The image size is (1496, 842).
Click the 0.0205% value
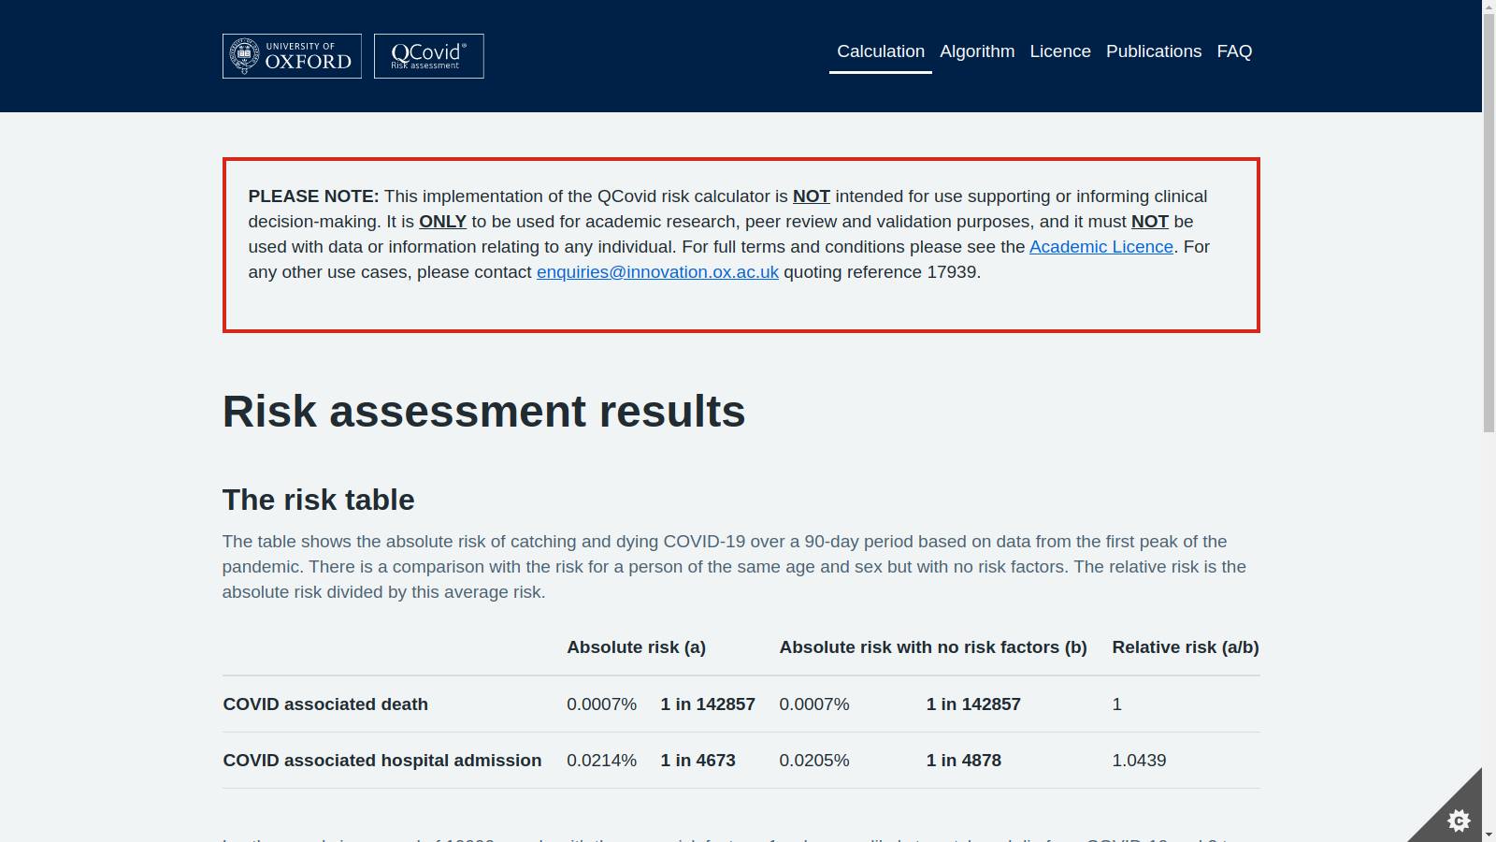point(814,761)
